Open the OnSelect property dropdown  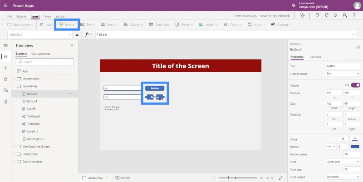click(x=40, y=35)
